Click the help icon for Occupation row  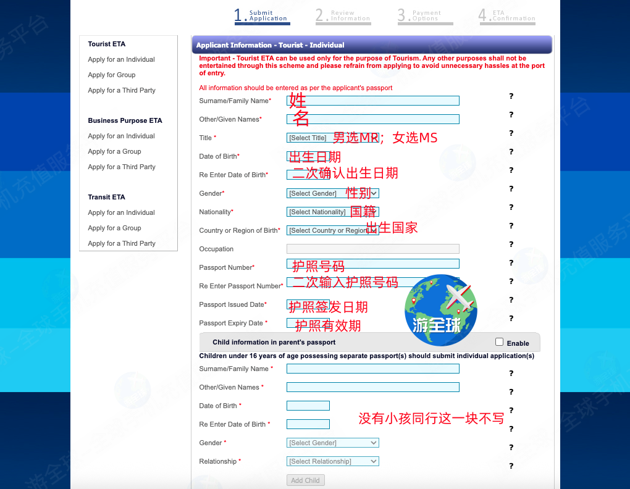click(511, 244)
